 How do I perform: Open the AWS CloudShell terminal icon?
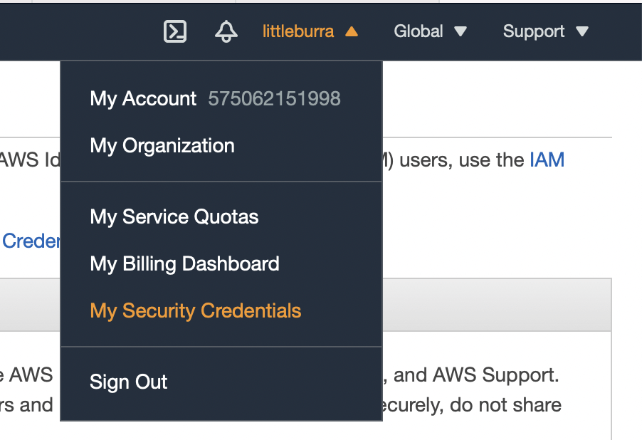coord(175,31)
